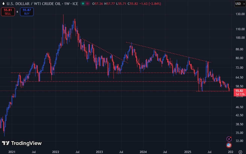Click the 2022 label on time axis
This screenshot has height=154, width=246.
click(x=55, y=152)
